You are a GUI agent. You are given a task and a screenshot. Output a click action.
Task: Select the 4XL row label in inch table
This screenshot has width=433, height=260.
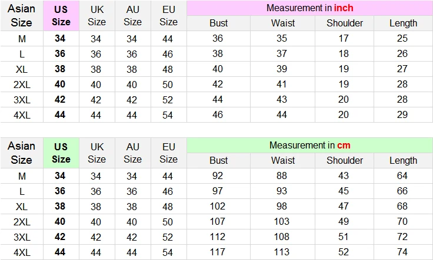(x=22, y=115)
